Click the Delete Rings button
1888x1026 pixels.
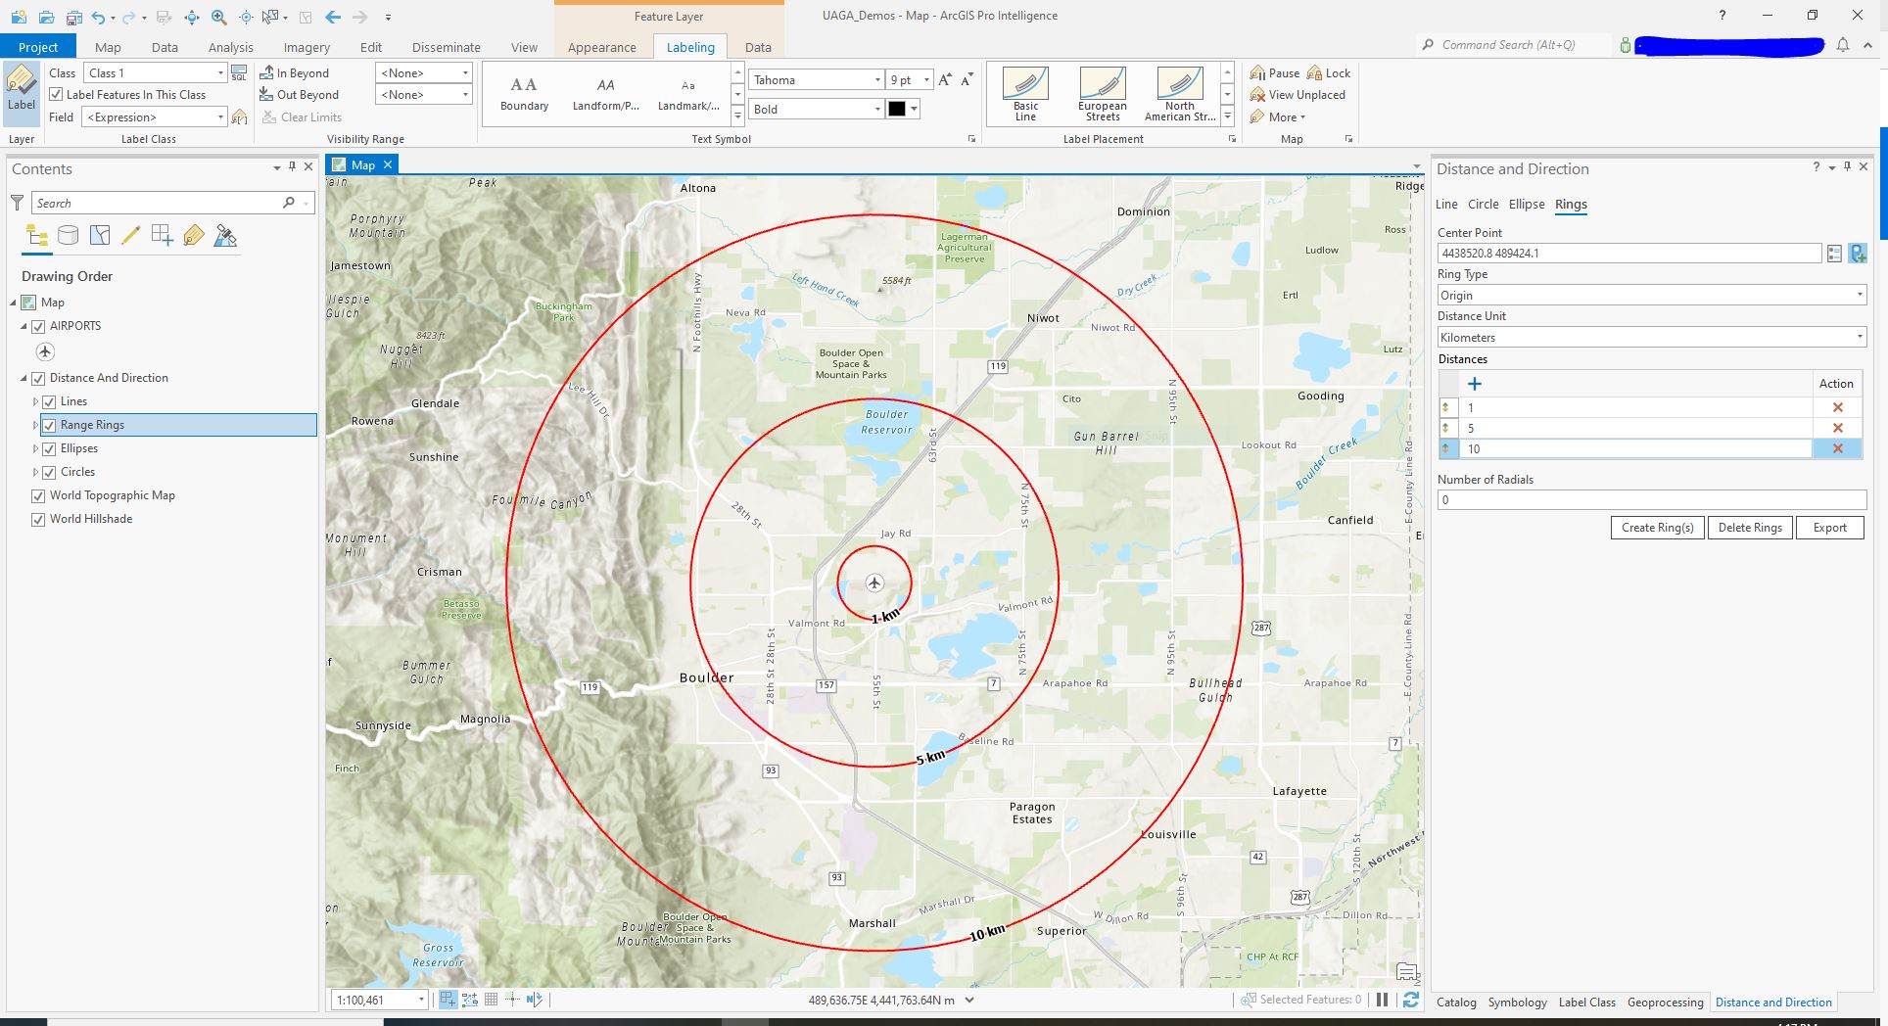[x=1750, y=528]
